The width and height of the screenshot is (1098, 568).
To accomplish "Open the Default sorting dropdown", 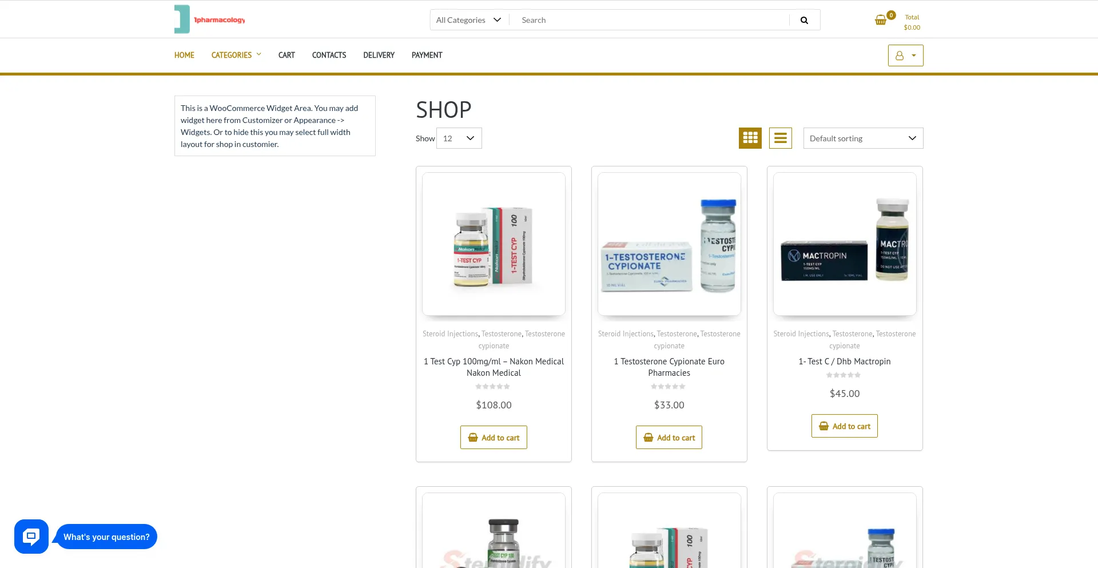I will 863,138.
